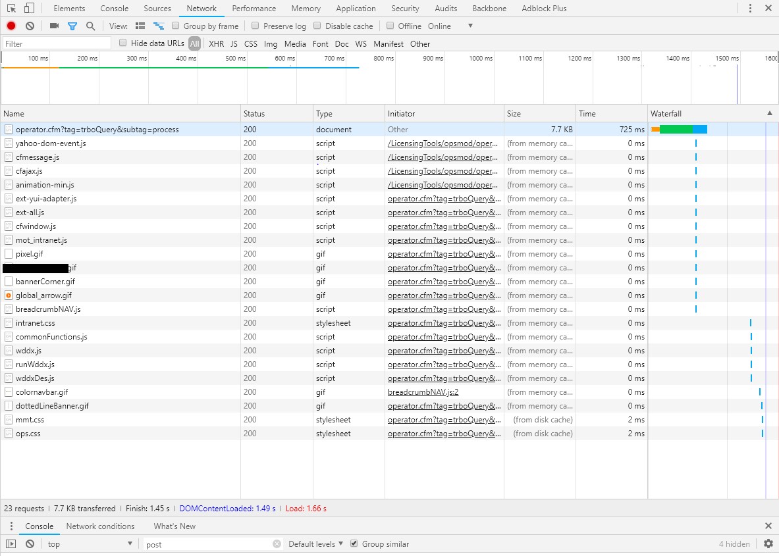The width and height of the screenshot is (779, 556).
Task: Toggle the device toolbar icon
Action: click(x=29, y=8)
